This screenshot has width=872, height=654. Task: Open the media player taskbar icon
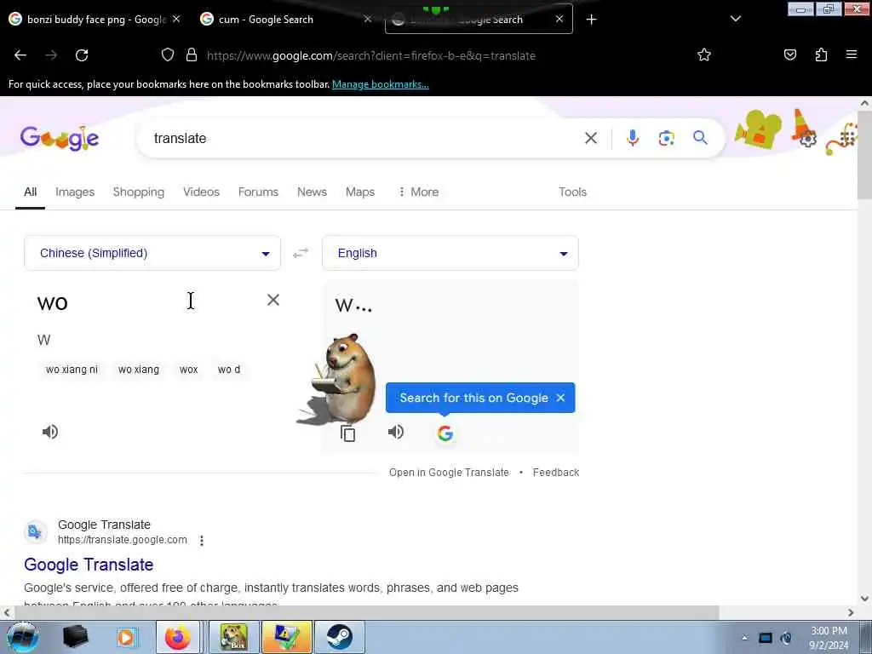[127, 637]
